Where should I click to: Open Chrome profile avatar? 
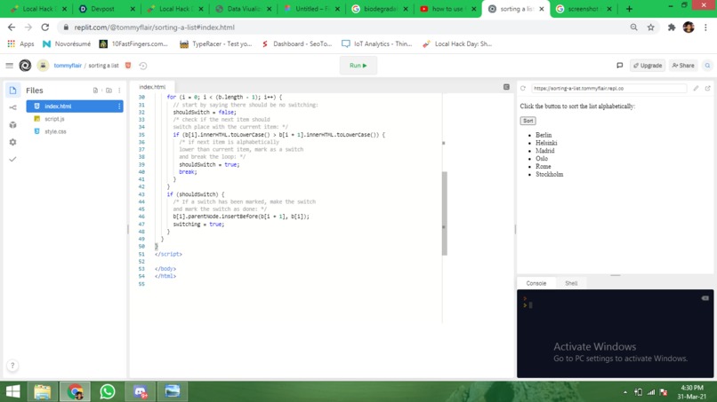(x=689, y=28)
